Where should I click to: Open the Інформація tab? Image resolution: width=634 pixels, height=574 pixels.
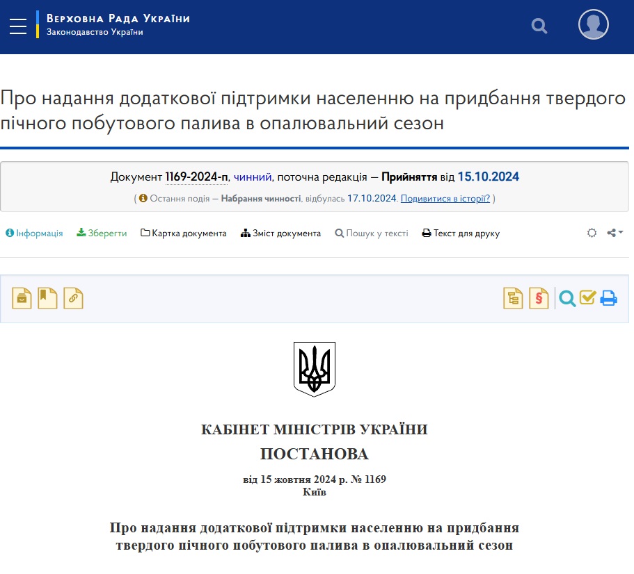[x=34, y=233]
